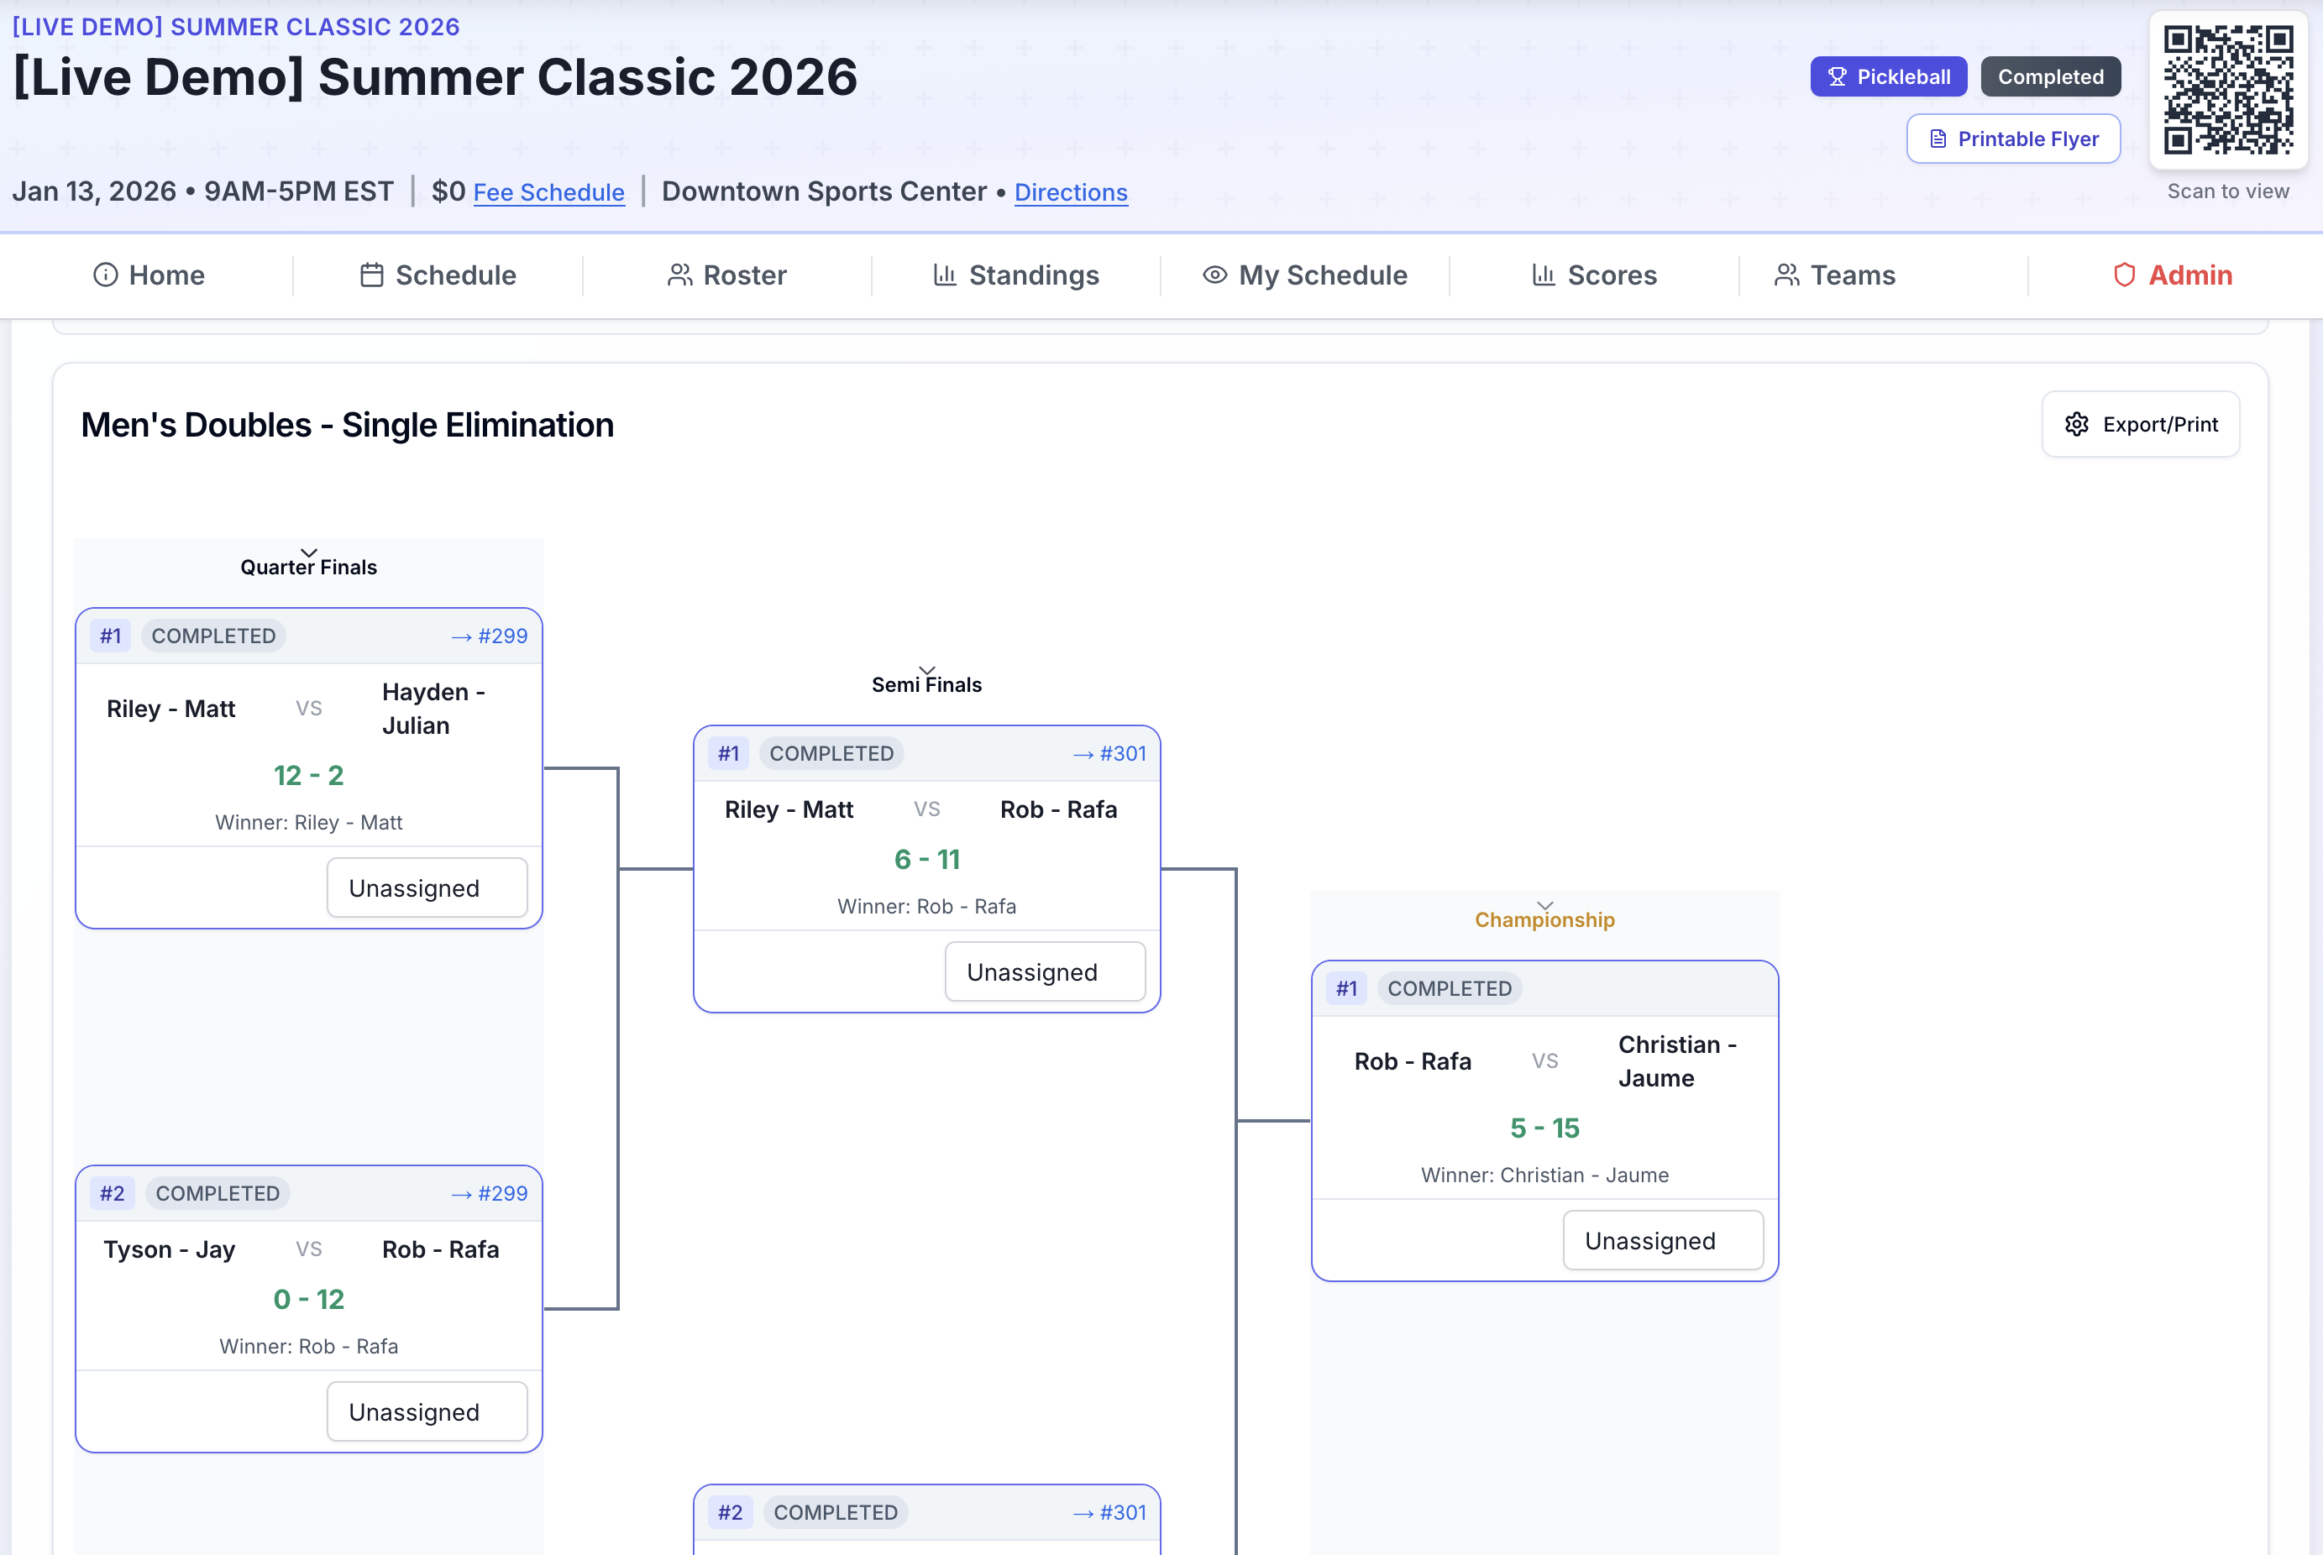The height and width of the screenshot is (1555, 2323).
Task: Switch to the Teams tab
Action: click(1852, 275)
